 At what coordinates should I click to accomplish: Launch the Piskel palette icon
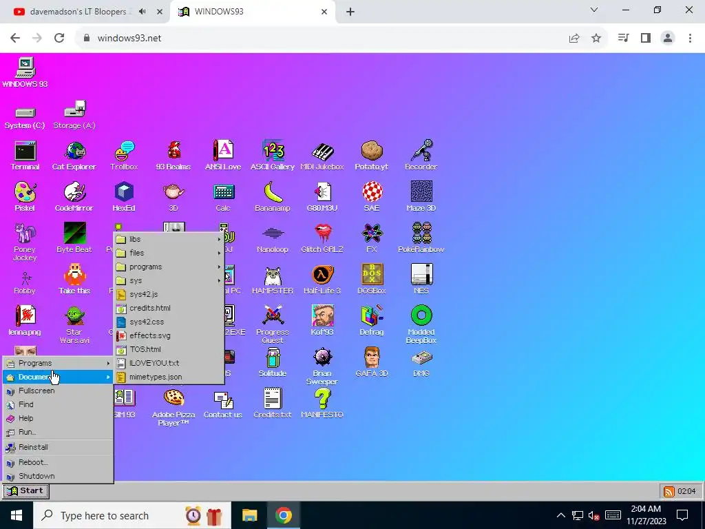coord(25,196)
